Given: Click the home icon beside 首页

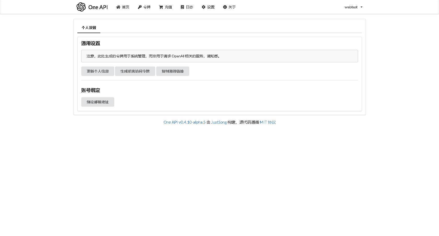Looking at the screenshot, I should coord(118,7).
